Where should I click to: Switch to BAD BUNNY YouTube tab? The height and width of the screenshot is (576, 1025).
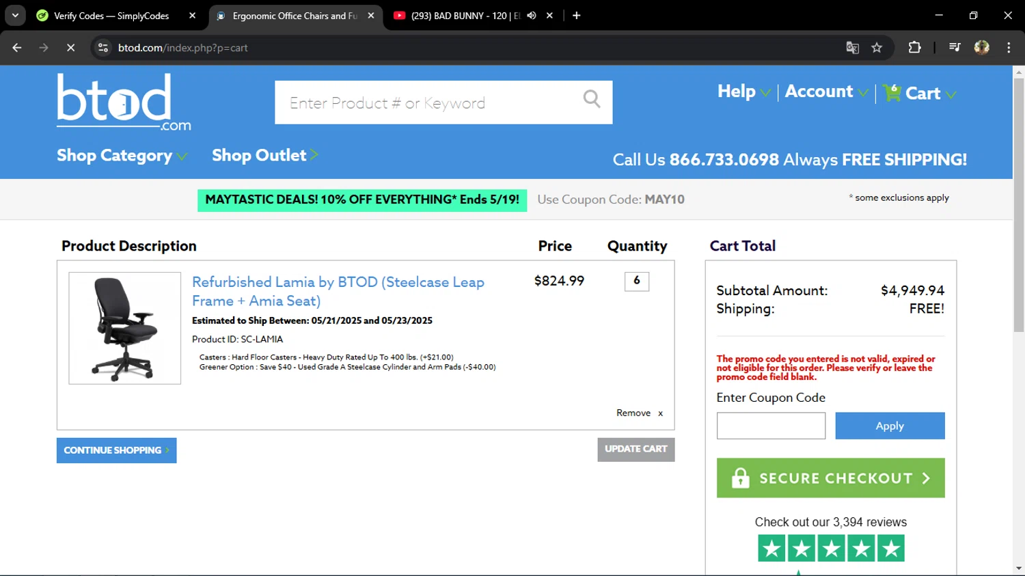pos(465,16)
